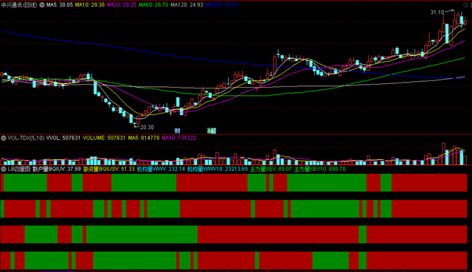Open the indicator menu beside 中兴通讯(日线)

pyautogui.click(x=42, y=5)
